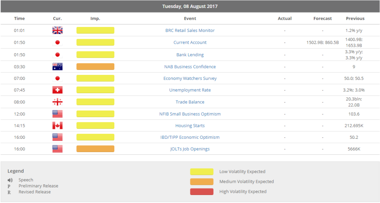
Task: Click the Canadian flag icon
Action: coord(57,125)
